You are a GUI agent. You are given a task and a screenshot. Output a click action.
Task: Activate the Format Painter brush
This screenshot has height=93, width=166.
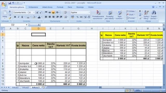10,18
